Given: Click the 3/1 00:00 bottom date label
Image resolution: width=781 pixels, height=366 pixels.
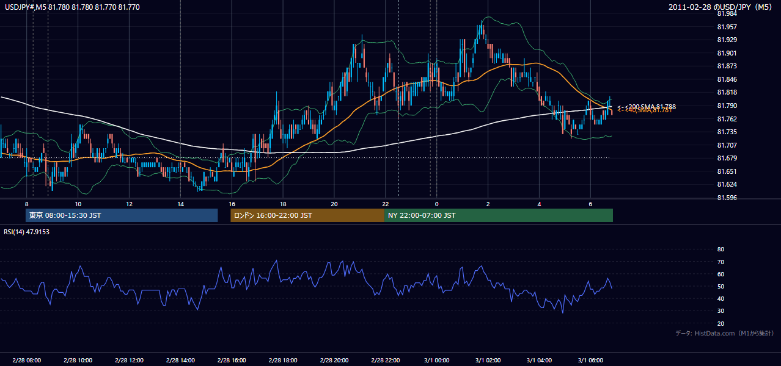Looking at the screenshot, I should [x=436, y=361].
